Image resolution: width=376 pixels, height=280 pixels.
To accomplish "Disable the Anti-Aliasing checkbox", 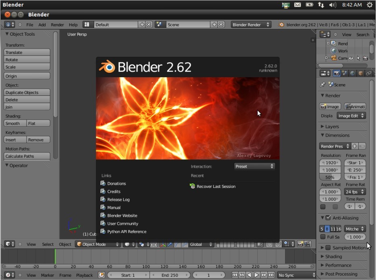I will tap(328, 218).
